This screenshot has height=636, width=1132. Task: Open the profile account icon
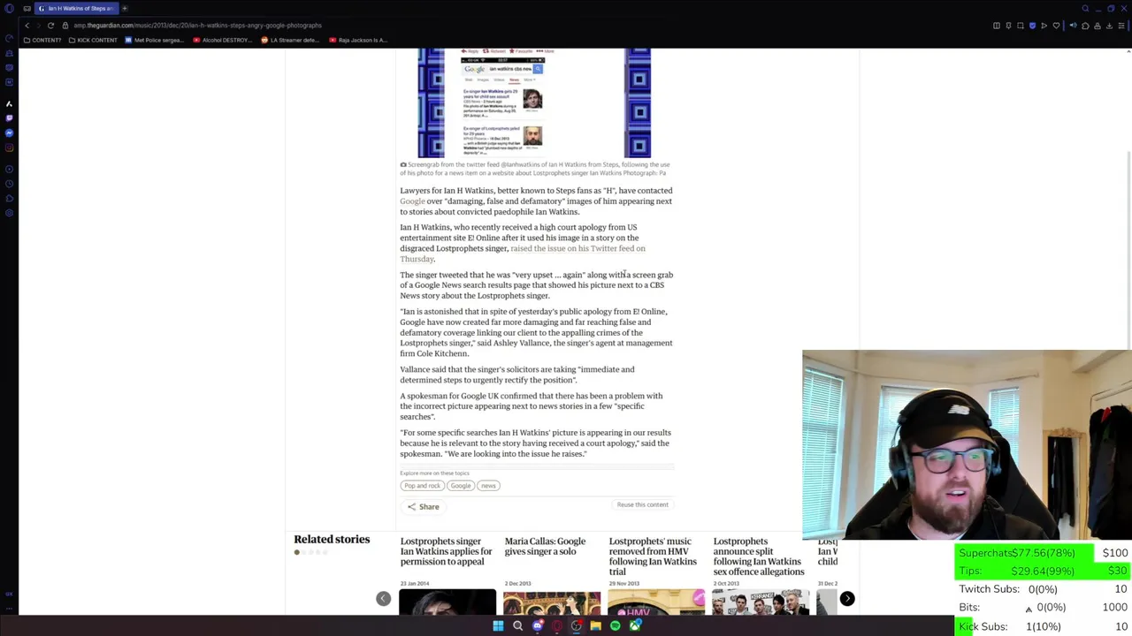click(1098, 26)
